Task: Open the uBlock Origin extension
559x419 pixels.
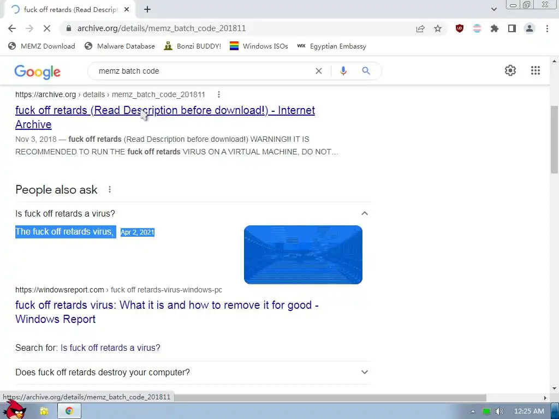Action: (460, 28)
